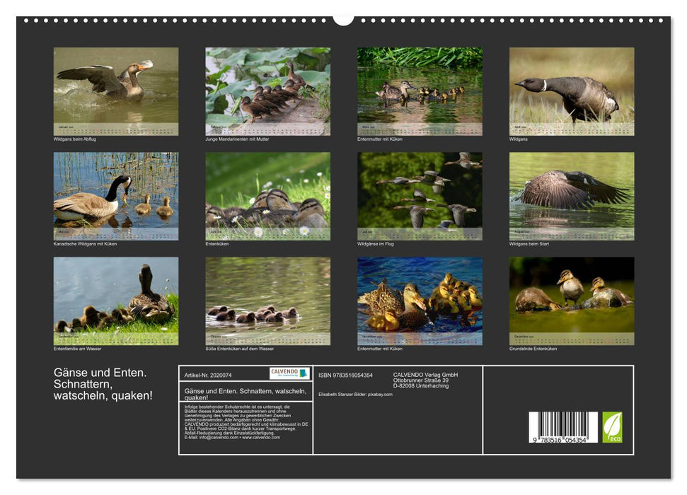Open the 'Grundelnde Entenküken' December image
The height and width of the screenshot is (495, 687).
click(x=570, y=301)
